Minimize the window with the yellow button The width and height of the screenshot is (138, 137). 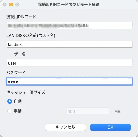pyautogui.click(x=11, y=5)
